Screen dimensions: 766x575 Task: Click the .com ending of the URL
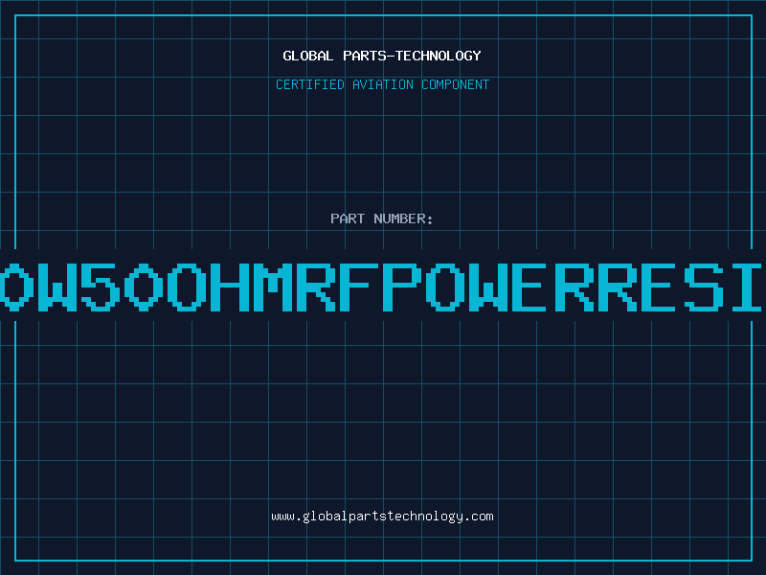(478, 517)
